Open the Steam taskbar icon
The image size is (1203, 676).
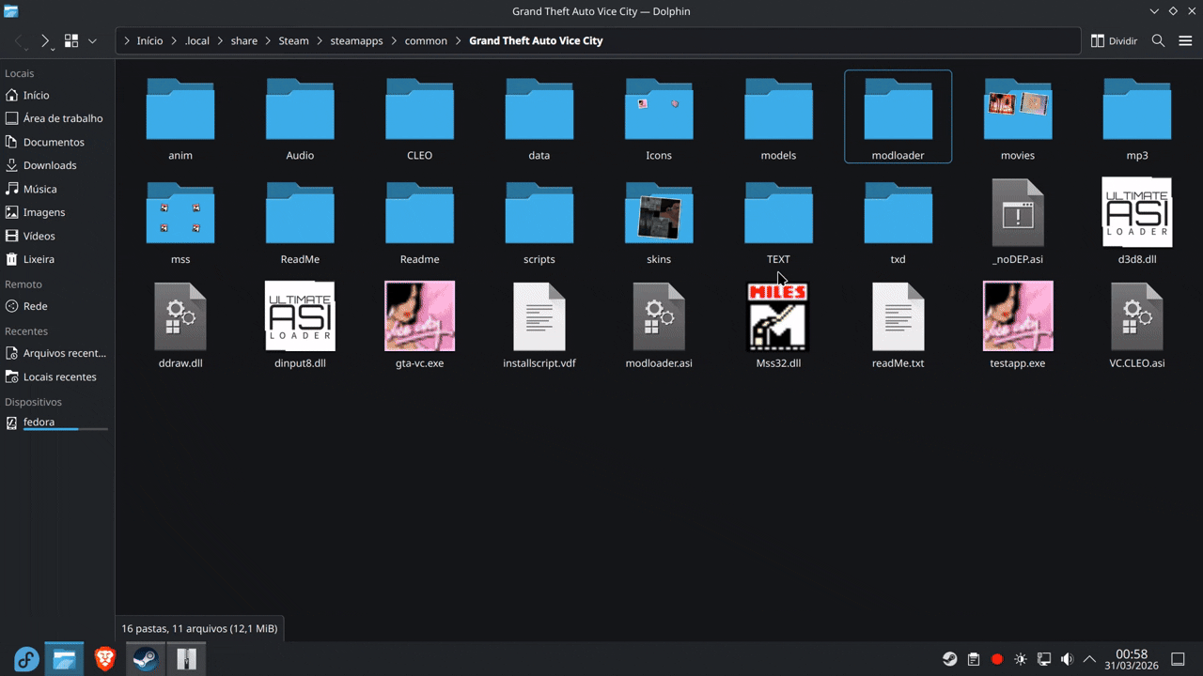(145, 659)
